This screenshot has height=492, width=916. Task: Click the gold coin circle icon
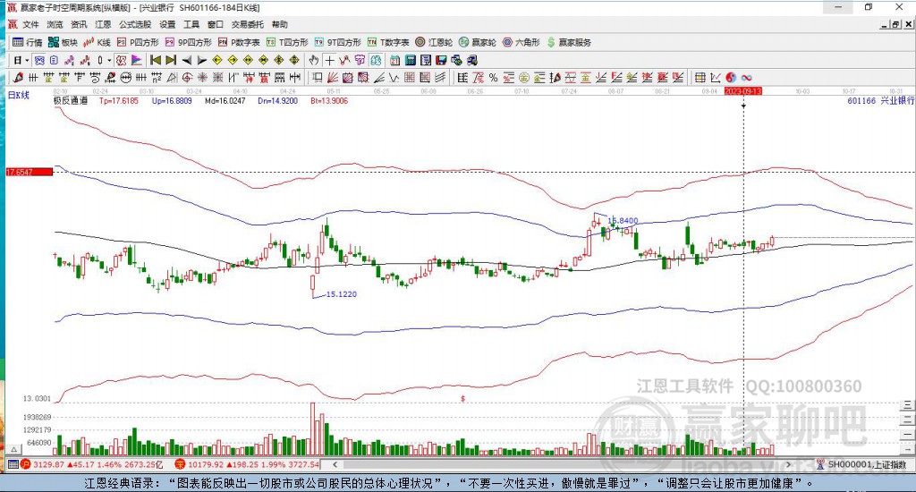pos(524,77)
